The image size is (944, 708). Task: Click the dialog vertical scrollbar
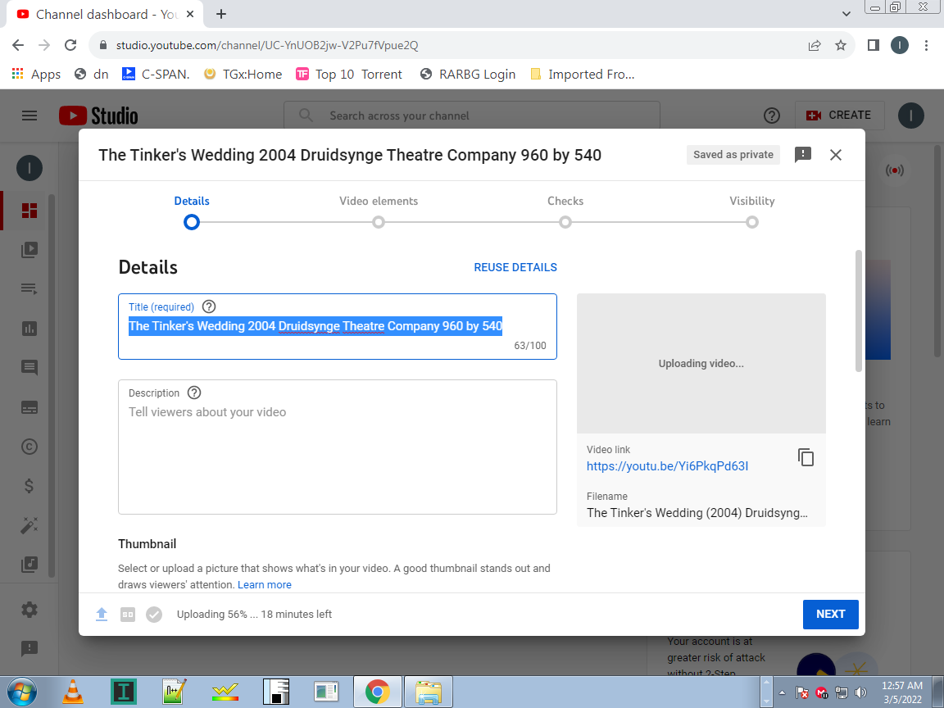(x=859, y=311)
